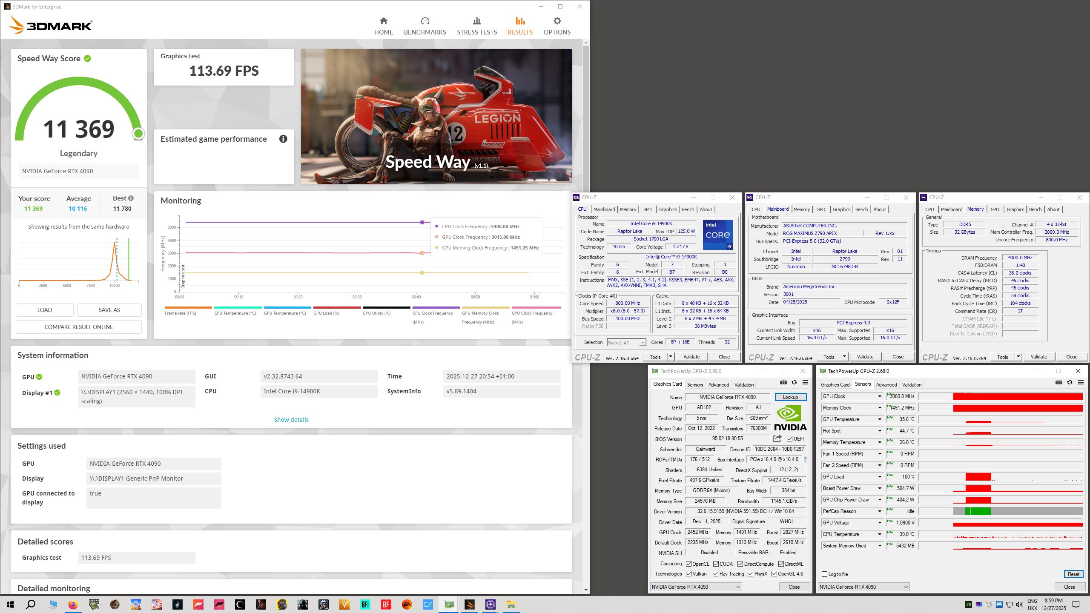The image size is (1090, 613).
Task: Go to the Benchmarks gauge icon
Action: click(x=425, y=21)
